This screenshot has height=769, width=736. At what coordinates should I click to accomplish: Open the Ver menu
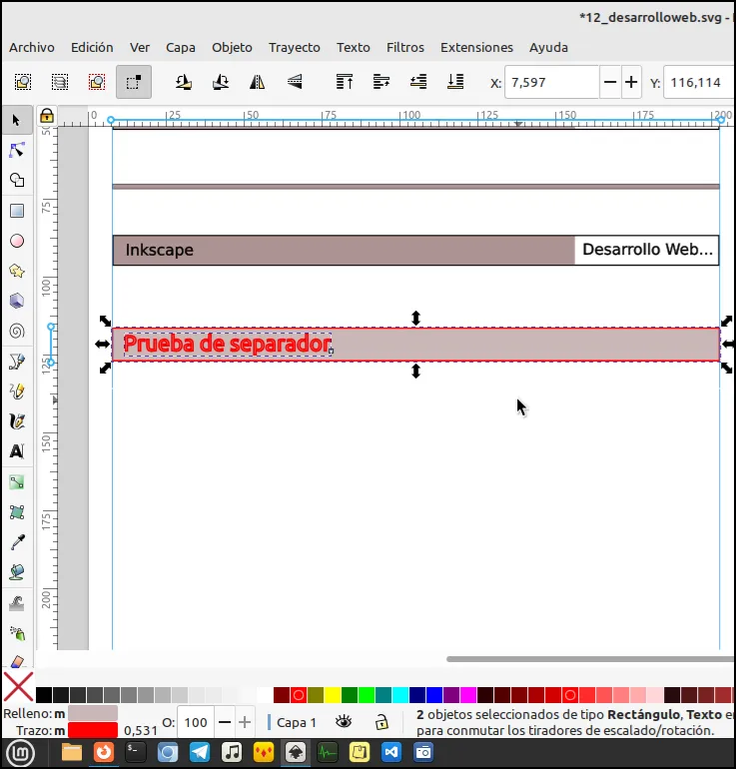(140, 48)
